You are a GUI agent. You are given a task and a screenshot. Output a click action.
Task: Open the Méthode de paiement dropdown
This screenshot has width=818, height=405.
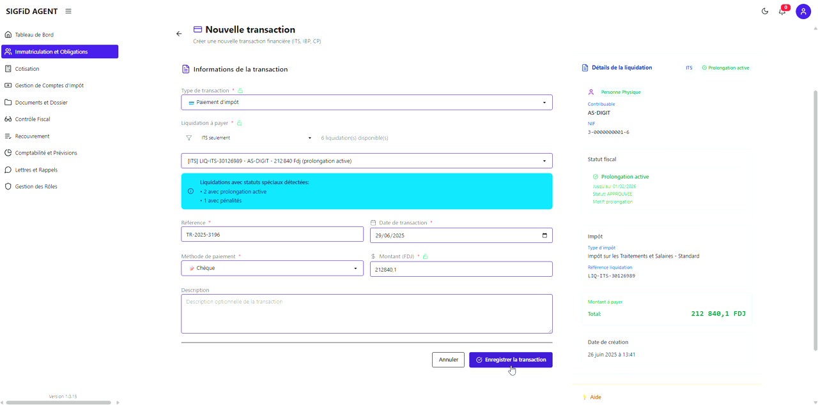coord(272,268)
